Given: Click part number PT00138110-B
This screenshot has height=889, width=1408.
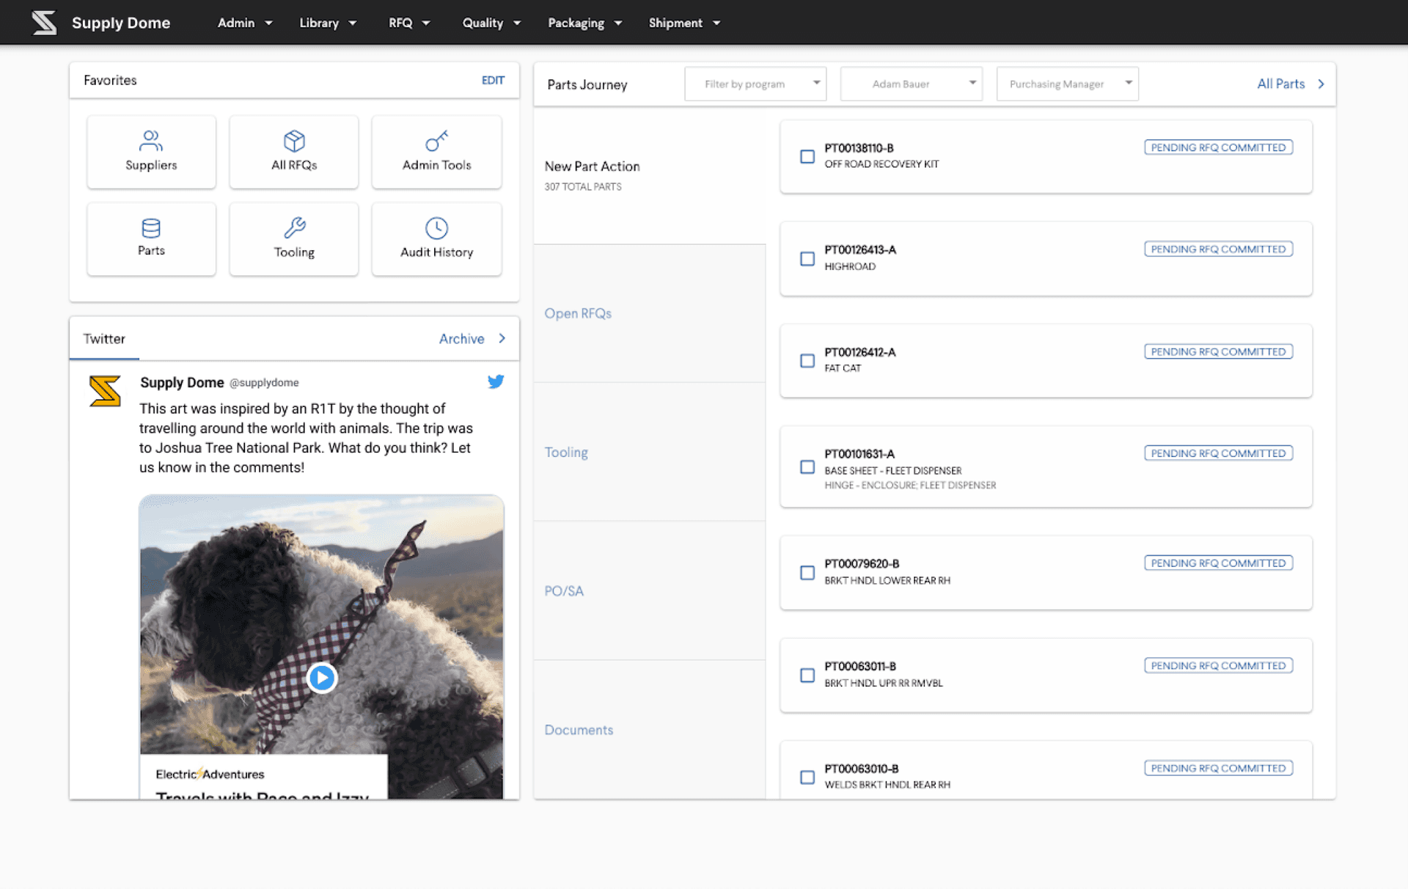Looking at the screenshot, I should point(859,148).
